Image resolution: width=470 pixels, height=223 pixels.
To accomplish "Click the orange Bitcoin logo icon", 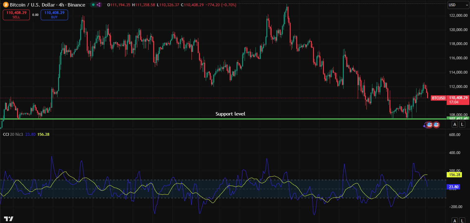I will click(5, 5).
